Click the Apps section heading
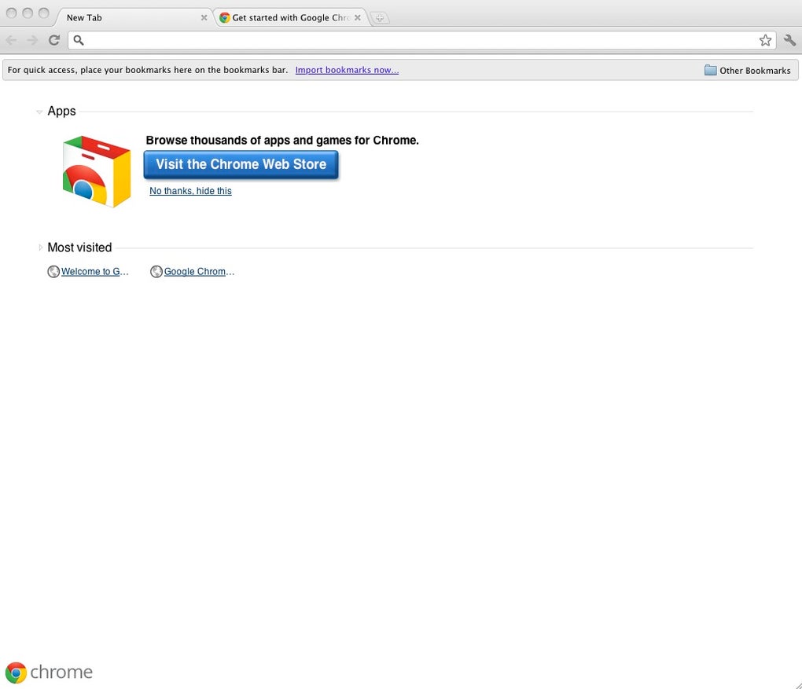The image size is (802, 689). coord(61,111)
